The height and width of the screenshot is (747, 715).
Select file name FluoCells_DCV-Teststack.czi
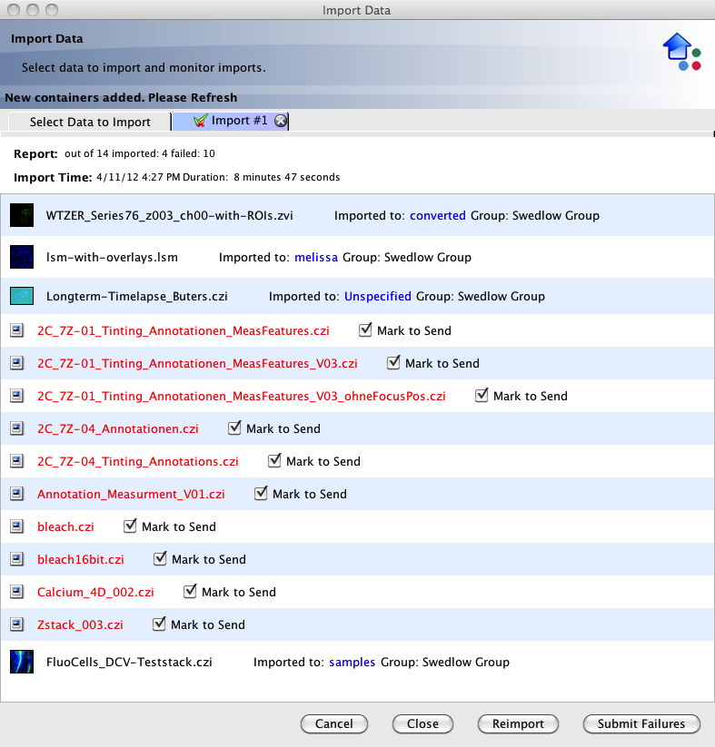tap(129, 663)
